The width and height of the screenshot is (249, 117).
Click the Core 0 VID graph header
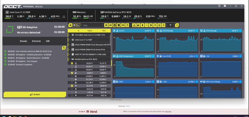(177, 56)
